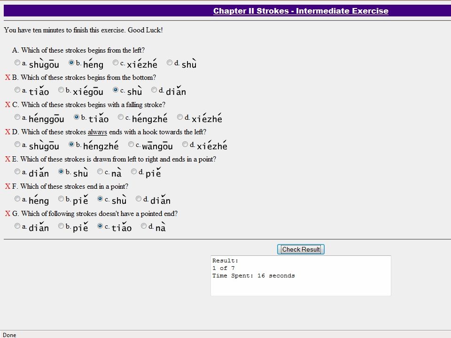This screenshot has width=451, height=338.
Task: Select option c shù in question B
Action: click(x=116, y=90)
